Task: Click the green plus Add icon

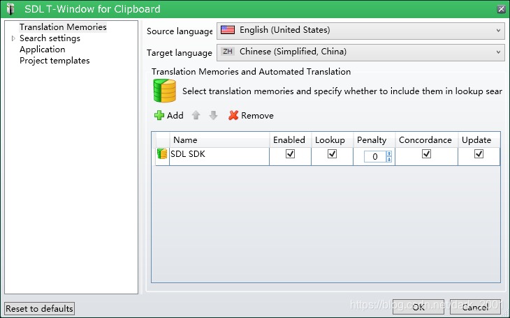Action: pos(159,115)
